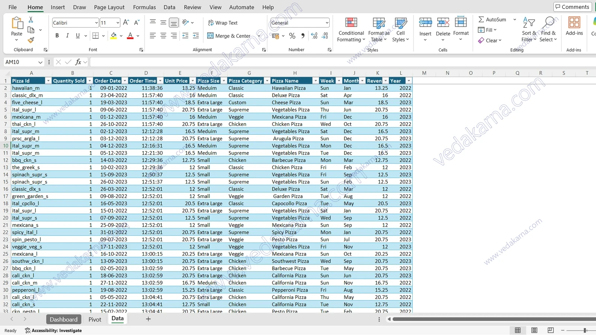Select the Cut scissors icon
The width and height of the screenshot is (596, 335).
(31, 19)
